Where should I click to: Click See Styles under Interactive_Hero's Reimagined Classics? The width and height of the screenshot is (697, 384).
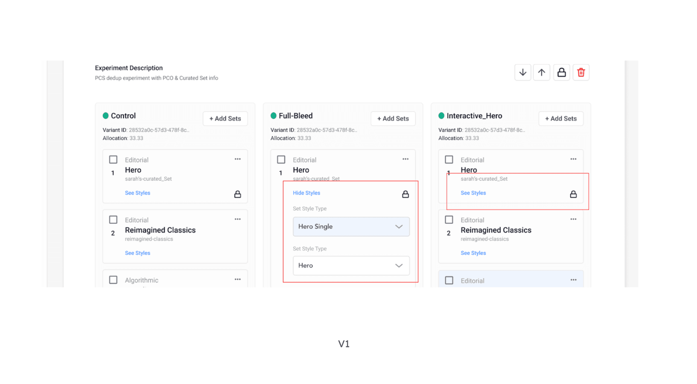pos(473,253)
